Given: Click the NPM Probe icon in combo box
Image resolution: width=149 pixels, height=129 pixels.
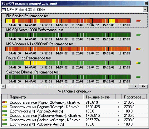Looking at the screenshot, I should point(4,10).
